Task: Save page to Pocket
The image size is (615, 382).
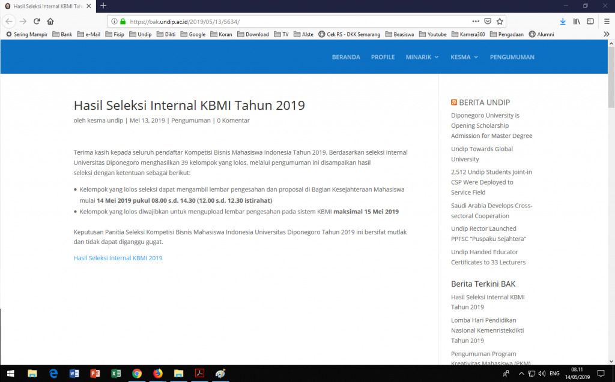Action: 488,21
